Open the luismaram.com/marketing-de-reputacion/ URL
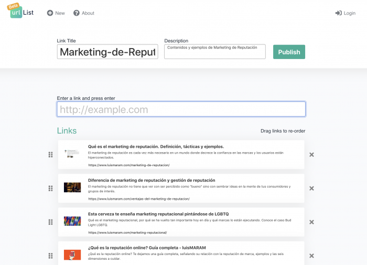 [x=129, y=165]
